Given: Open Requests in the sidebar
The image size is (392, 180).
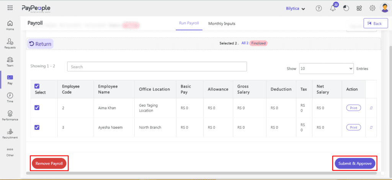Looking at the screenshot, I should [x=10, y=44].
